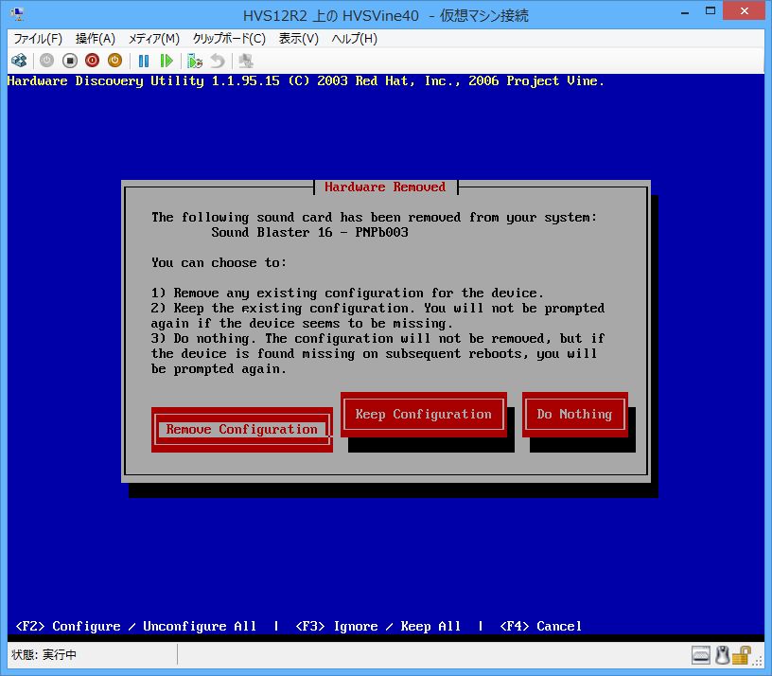This screenshot has width=772, height=676.
Task: Open the クリップボード(C) menu
Action: tap(229, 39)
